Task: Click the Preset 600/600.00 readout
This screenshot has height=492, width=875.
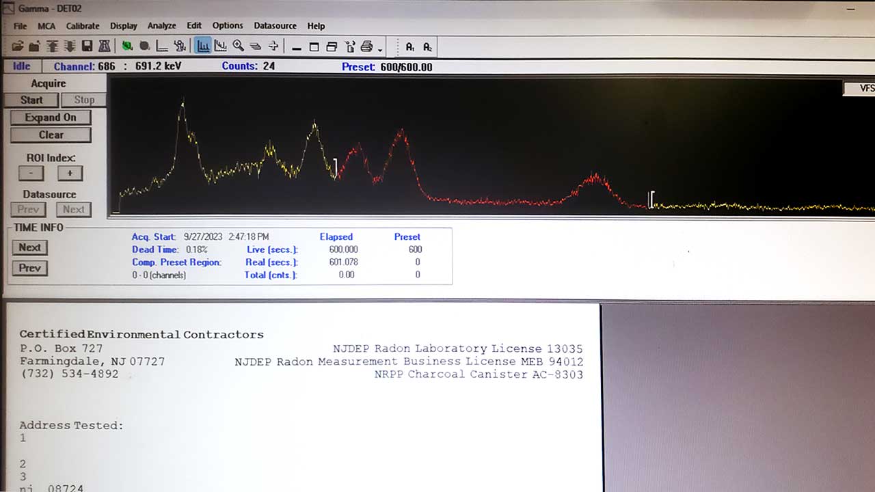Action: (387, 67)
